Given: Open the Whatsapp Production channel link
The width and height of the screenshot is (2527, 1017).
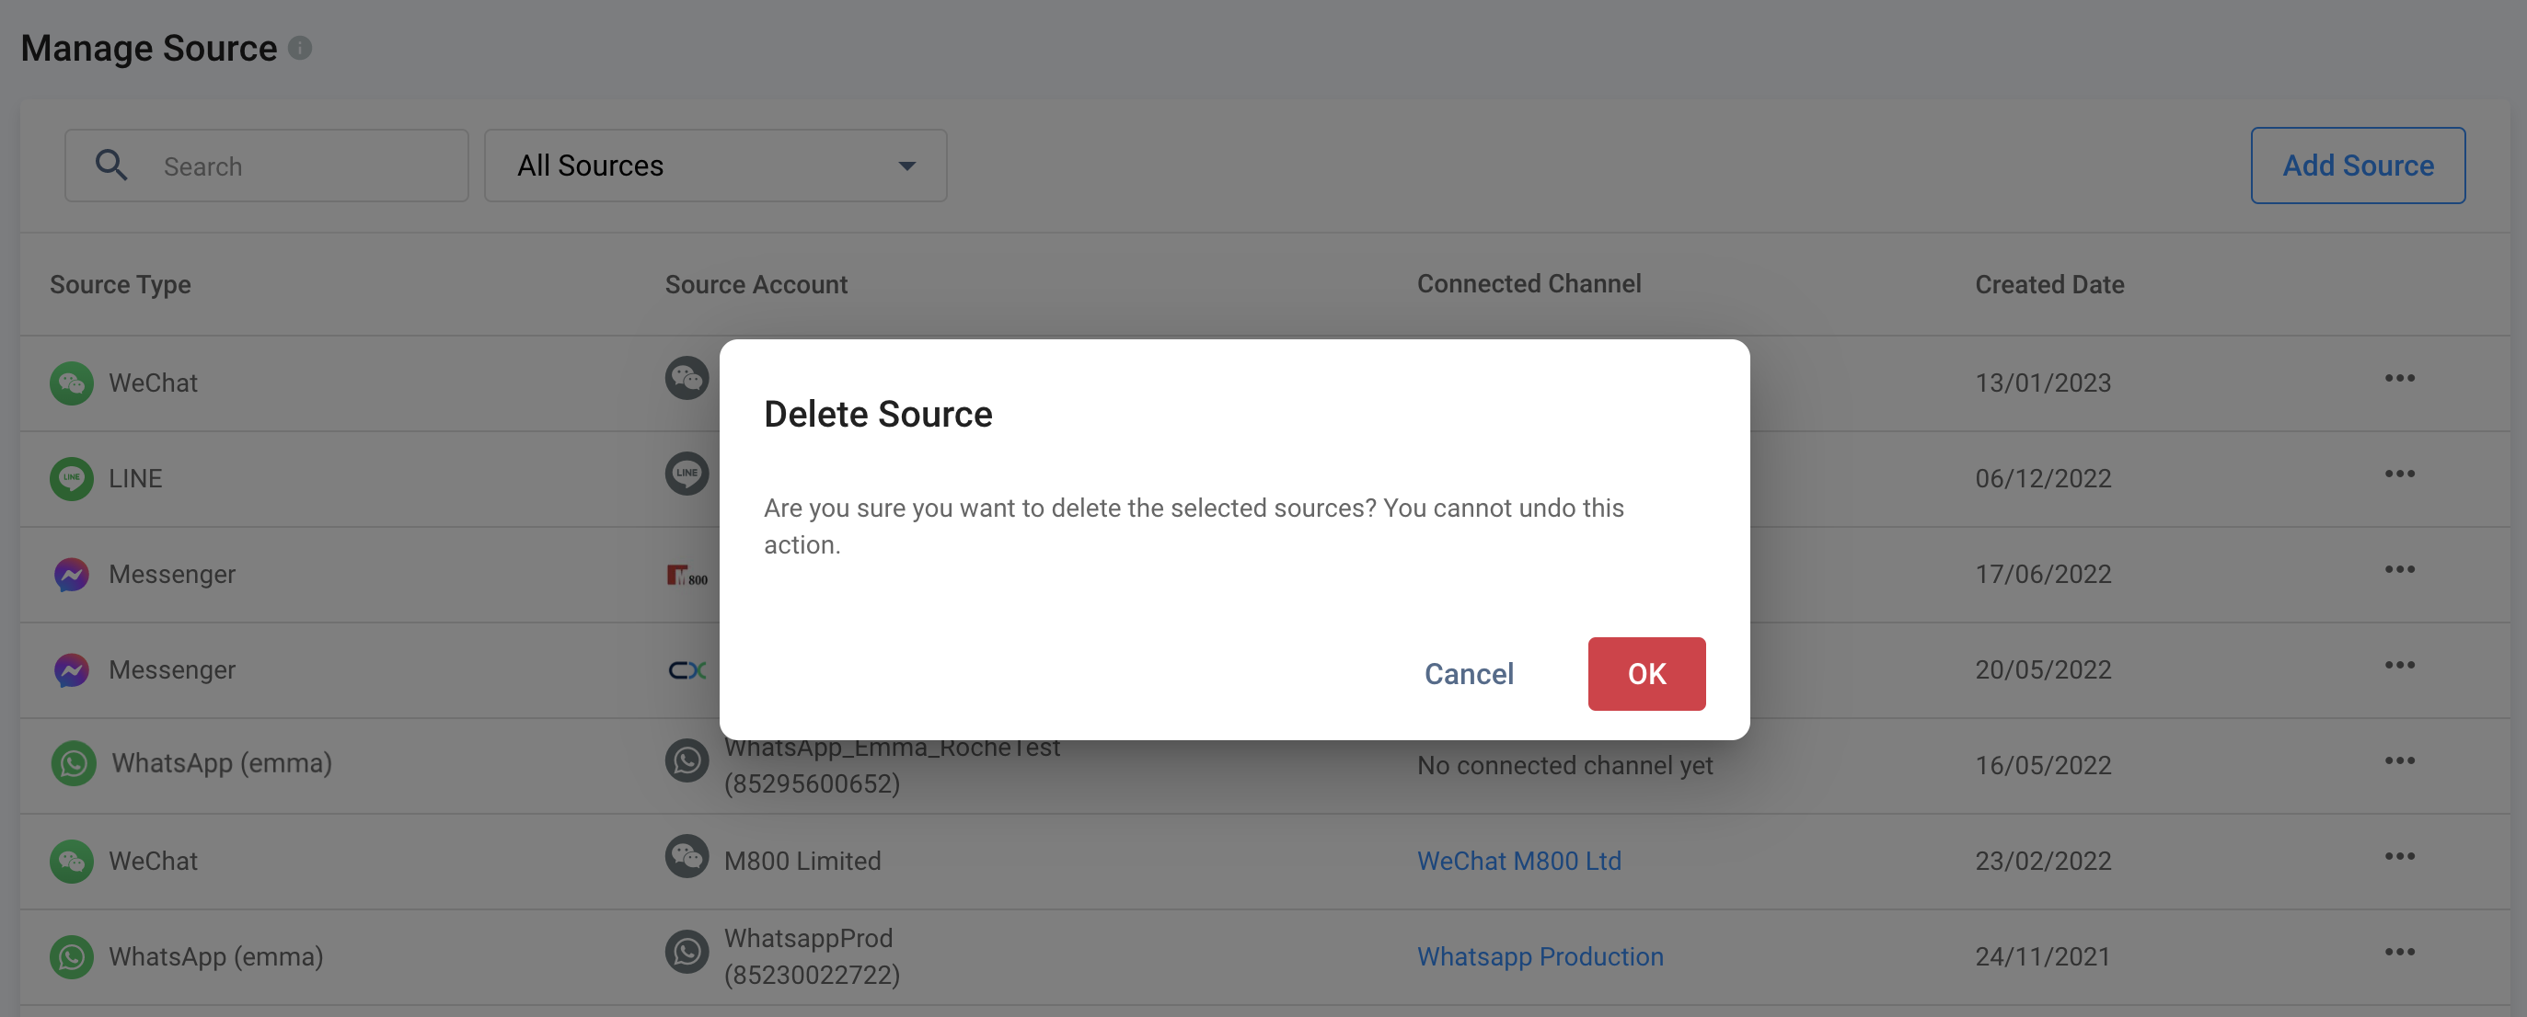Looking at the screenshot, I should coord(1540,956).
